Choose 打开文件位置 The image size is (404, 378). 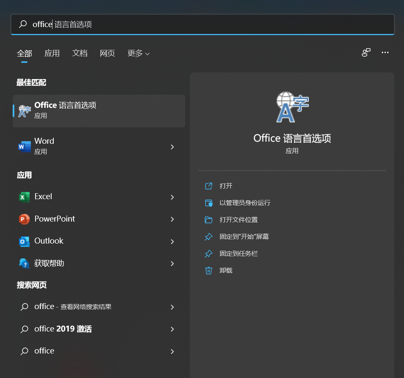239,219
